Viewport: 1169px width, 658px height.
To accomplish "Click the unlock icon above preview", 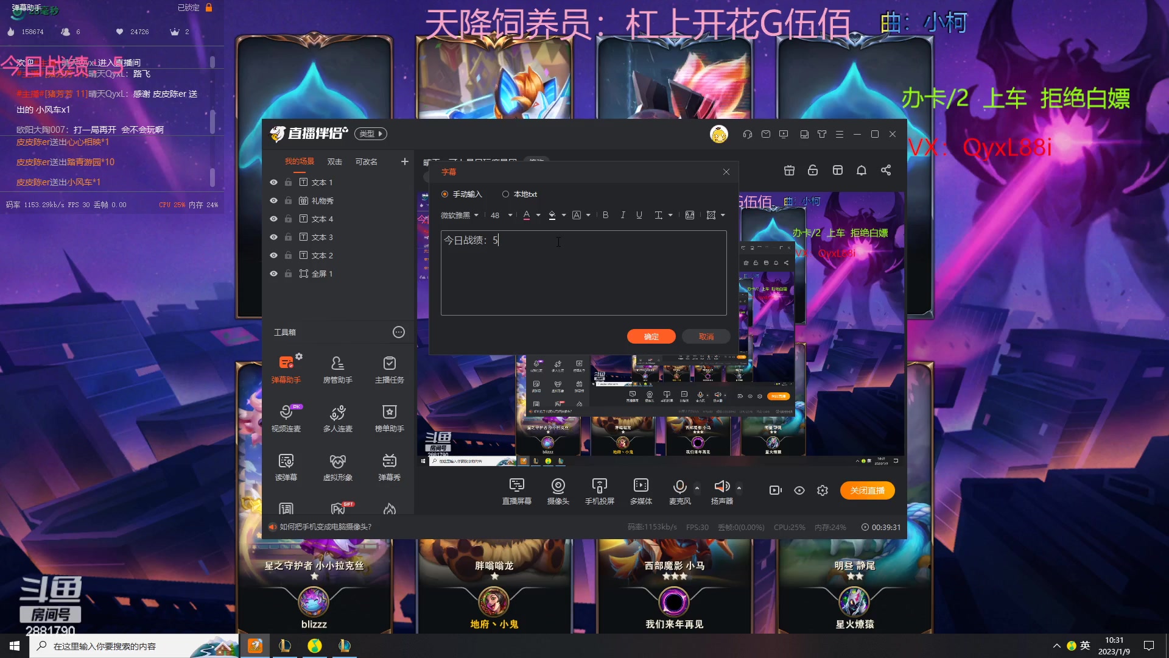I will [x=812, y=171].
